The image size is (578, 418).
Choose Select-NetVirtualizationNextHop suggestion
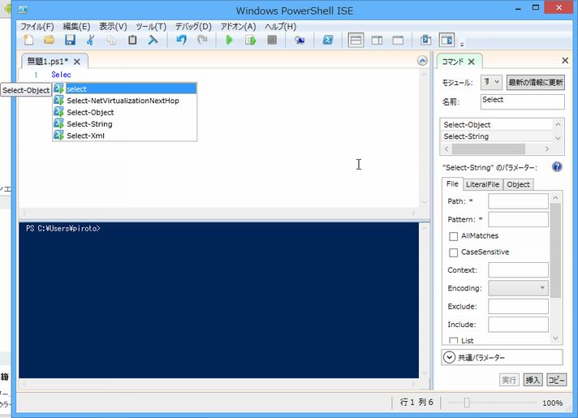click(124, 101)
